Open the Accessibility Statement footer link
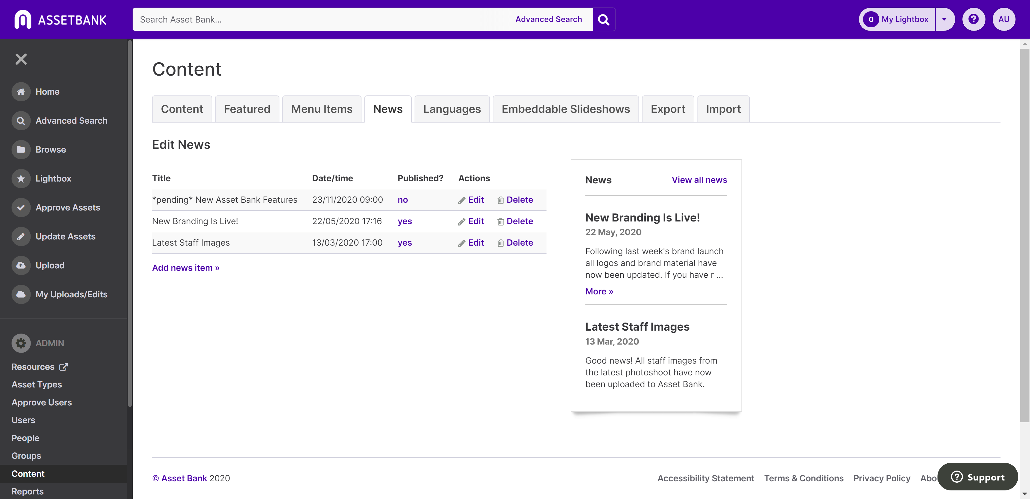Image resolution: width=1030 pixels, height=499 pixels. 706,478
